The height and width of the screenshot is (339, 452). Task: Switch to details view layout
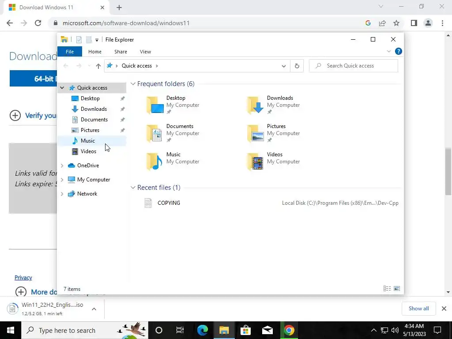coord(387,289)
